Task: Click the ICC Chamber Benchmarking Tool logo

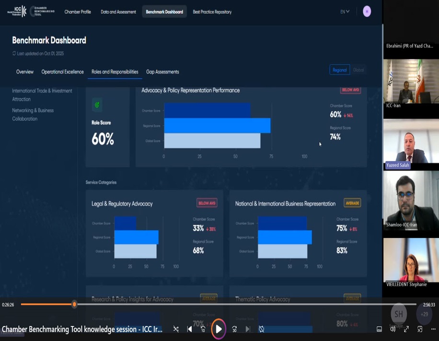Action: click(31, 11)
